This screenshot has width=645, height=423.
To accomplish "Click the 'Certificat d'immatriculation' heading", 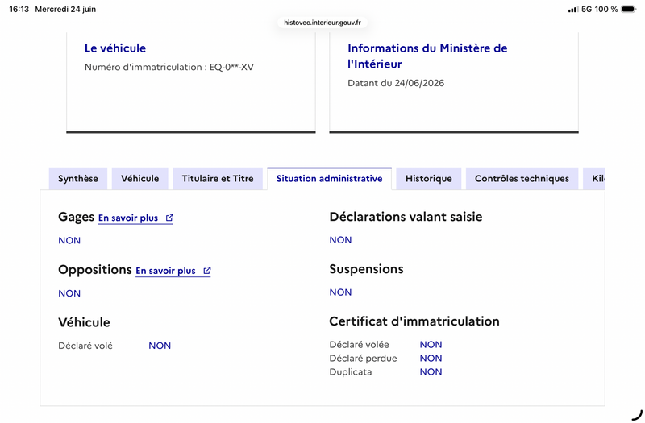I will click(x=414, y=321).
